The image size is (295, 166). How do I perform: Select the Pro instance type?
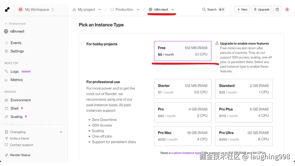click(x=183, y=112)
